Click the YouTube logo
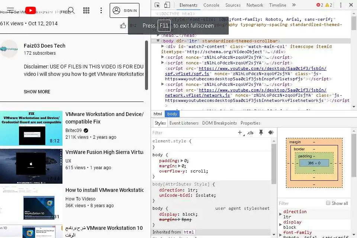The height and width of the screenshot is (238, 357). [x=30, y=10]
